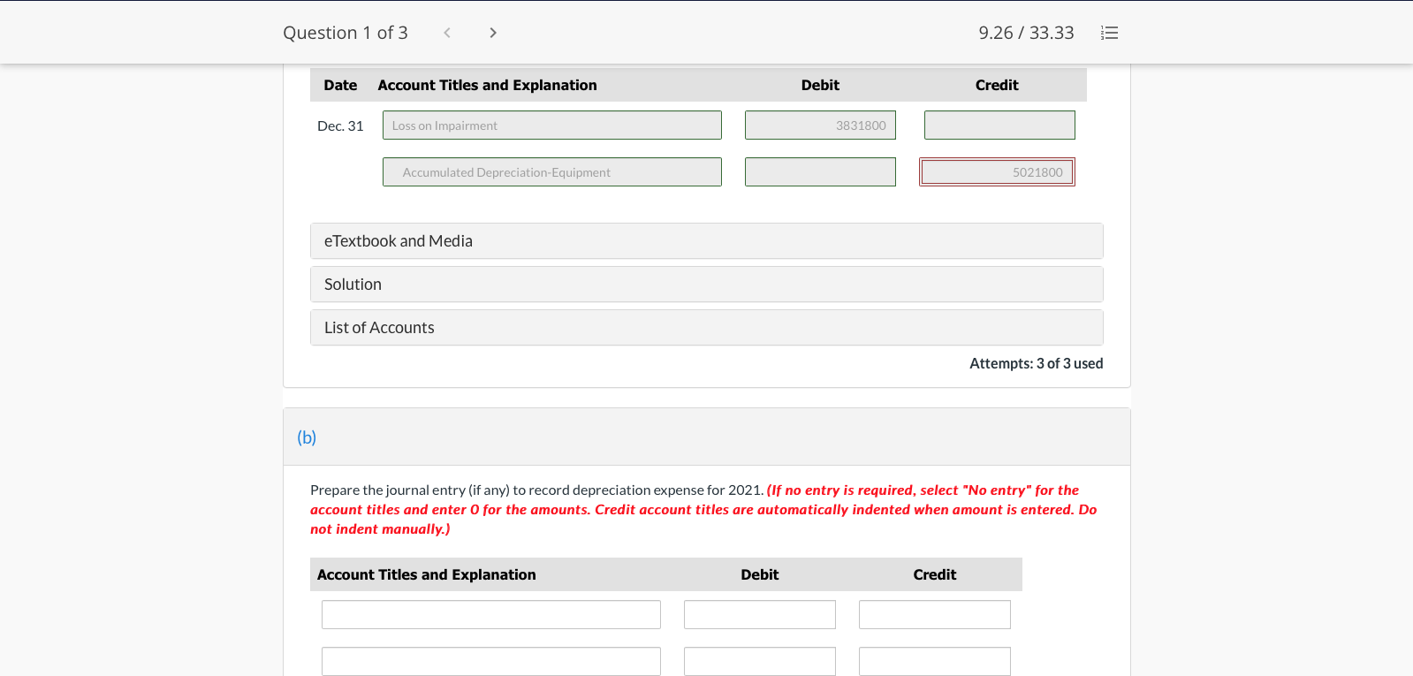The width and height of the screenshot is (1413, 676).
Task: Click the Dec. 31 date cell
Action: point(340,125)
